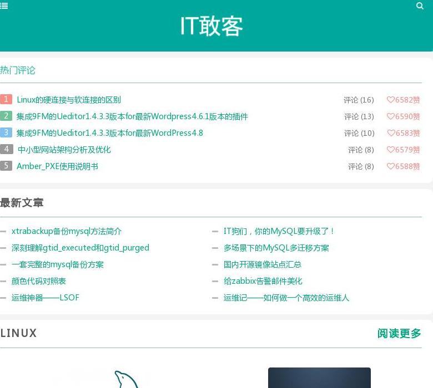Viewport: 433px width, 388px height.
Task: Open 颜色代码对照表 article
Action: coord(39,281)
